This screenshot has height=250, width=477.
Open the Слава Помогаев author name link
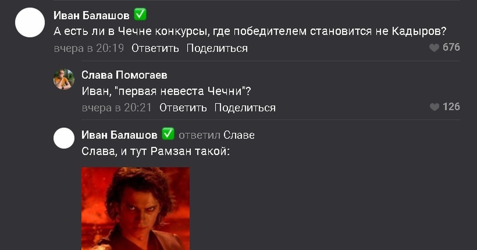[x=124, y=75]
